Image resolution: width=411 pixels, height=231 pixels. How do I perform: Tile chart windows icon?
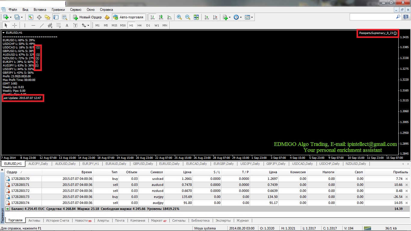[x=196, y=17]
